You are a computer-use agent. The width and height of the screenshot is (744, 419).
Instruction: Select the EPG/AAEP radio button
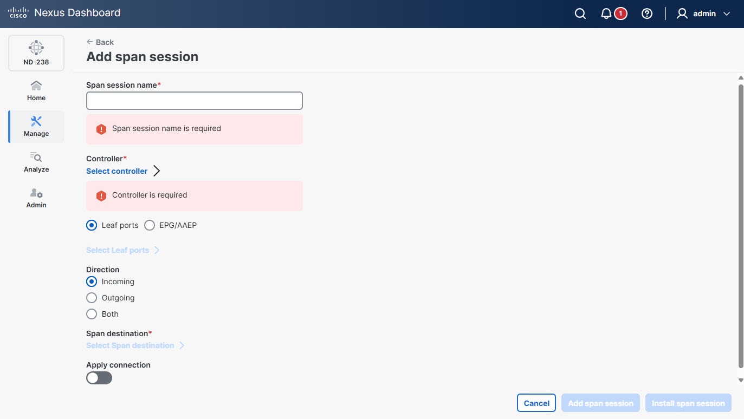click(149, 225)
